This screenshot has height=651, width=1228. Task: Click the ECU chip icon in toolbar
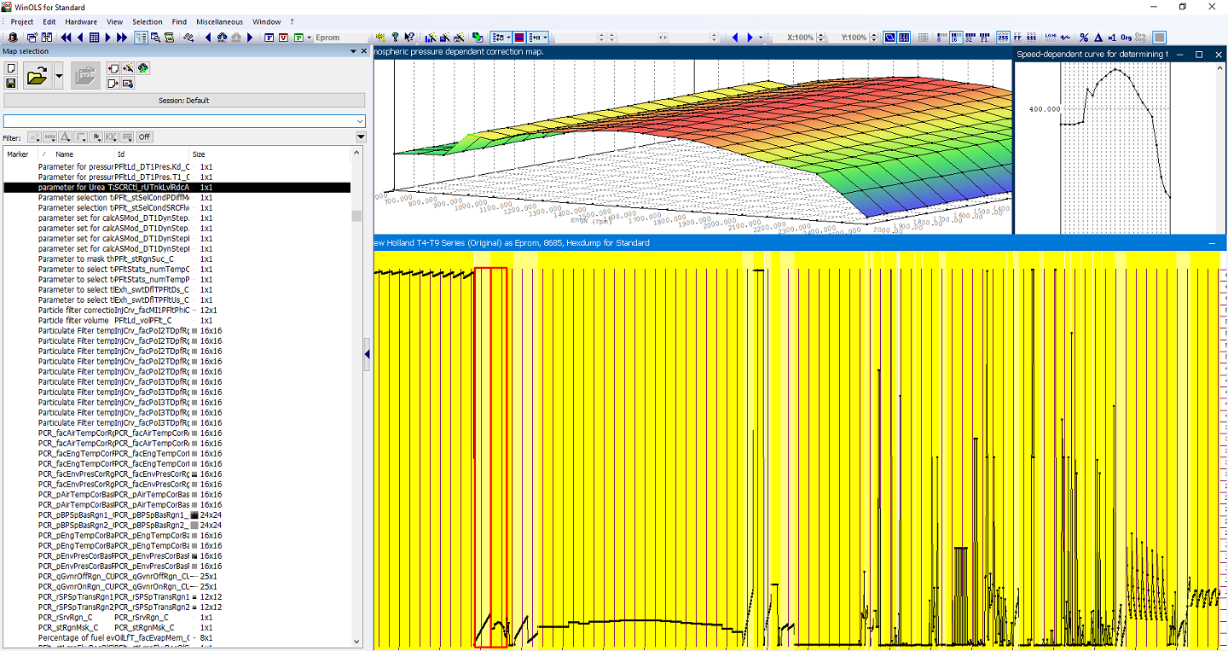coord(13,38)
